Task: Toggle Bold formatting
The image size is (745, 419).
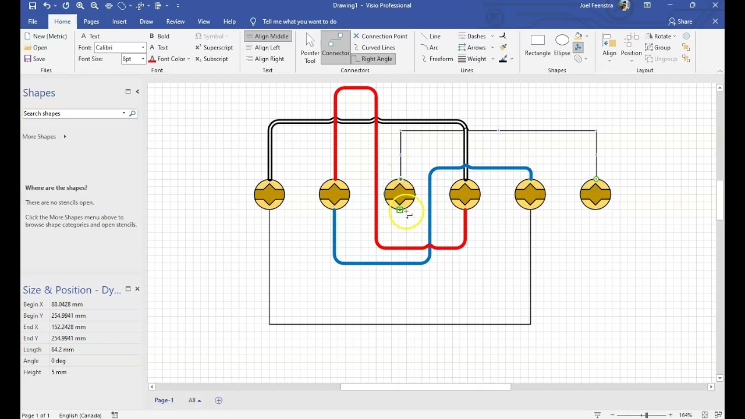Action: coord(159,36)
